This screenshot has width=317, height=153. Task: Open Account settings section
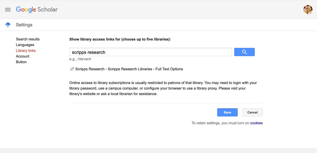(x=22, y=56)
